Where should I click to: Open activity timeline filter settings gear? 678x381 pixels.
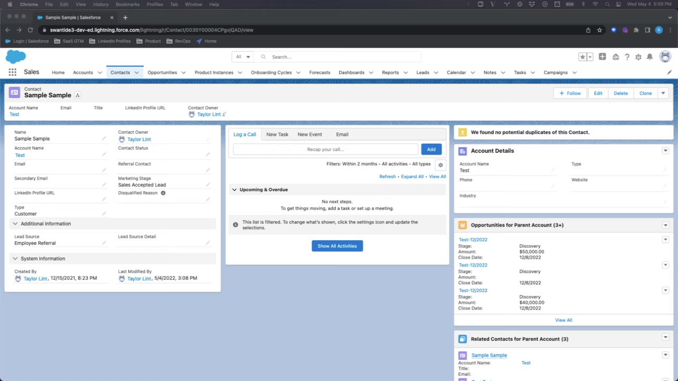pos(440,165)
